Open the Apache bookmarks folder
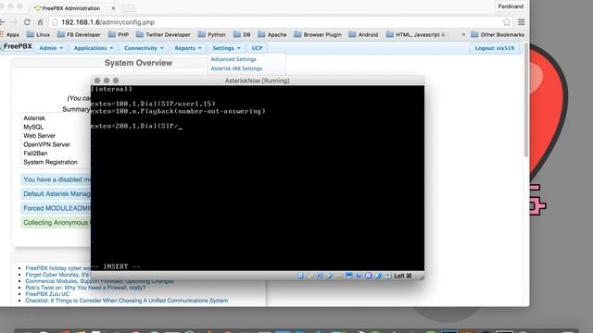This screenshot has height=333, width=593. click(x=272, y=35)
